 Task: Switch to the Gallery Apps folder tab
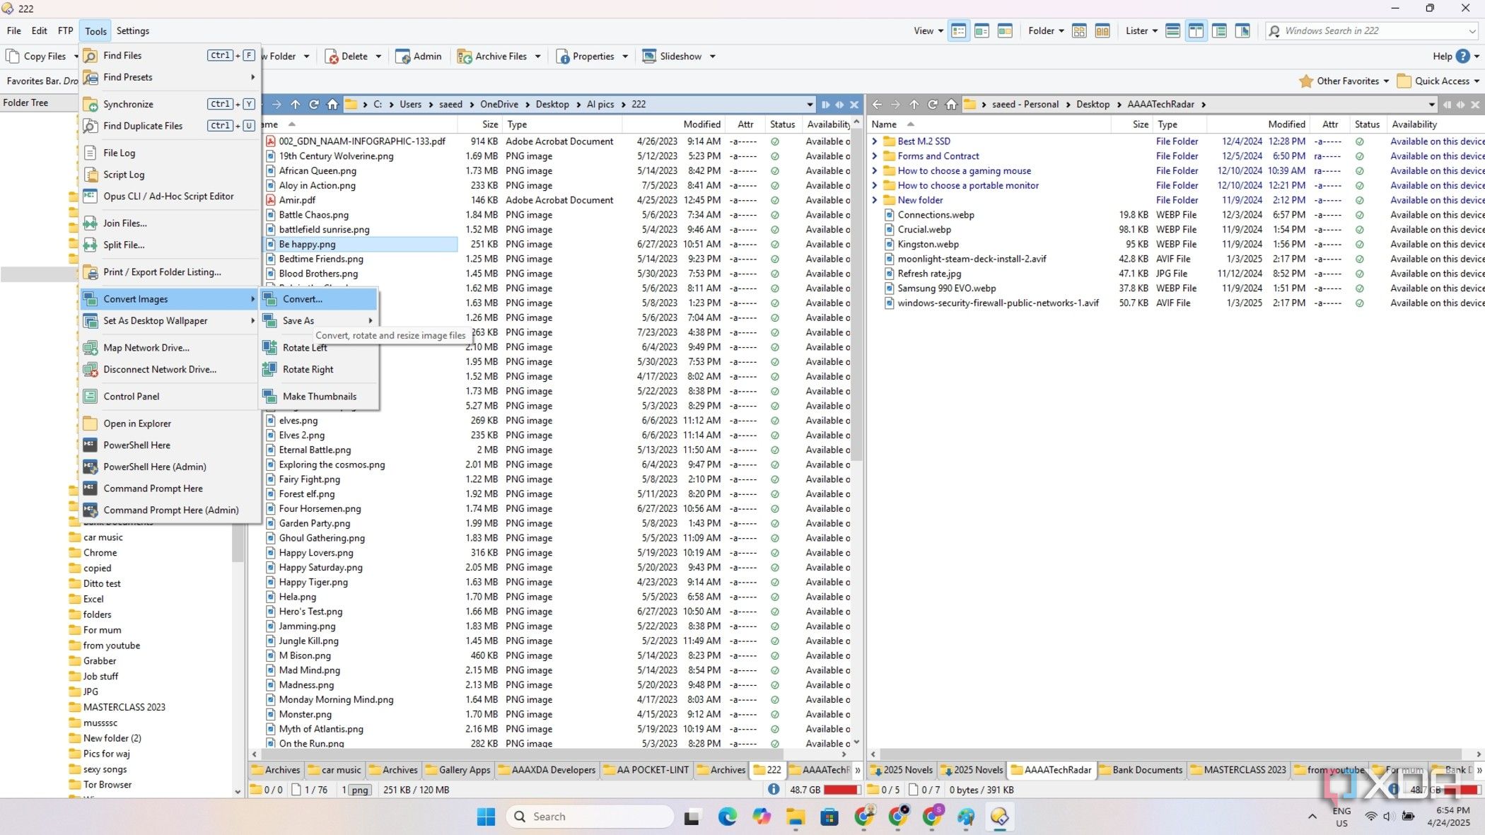(x=458, y=770)
